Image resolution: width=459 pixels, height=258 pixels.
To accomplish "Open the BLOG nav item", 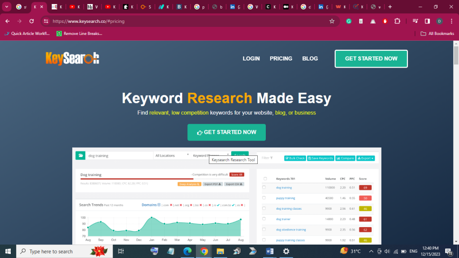I will (x=310, y=59).
